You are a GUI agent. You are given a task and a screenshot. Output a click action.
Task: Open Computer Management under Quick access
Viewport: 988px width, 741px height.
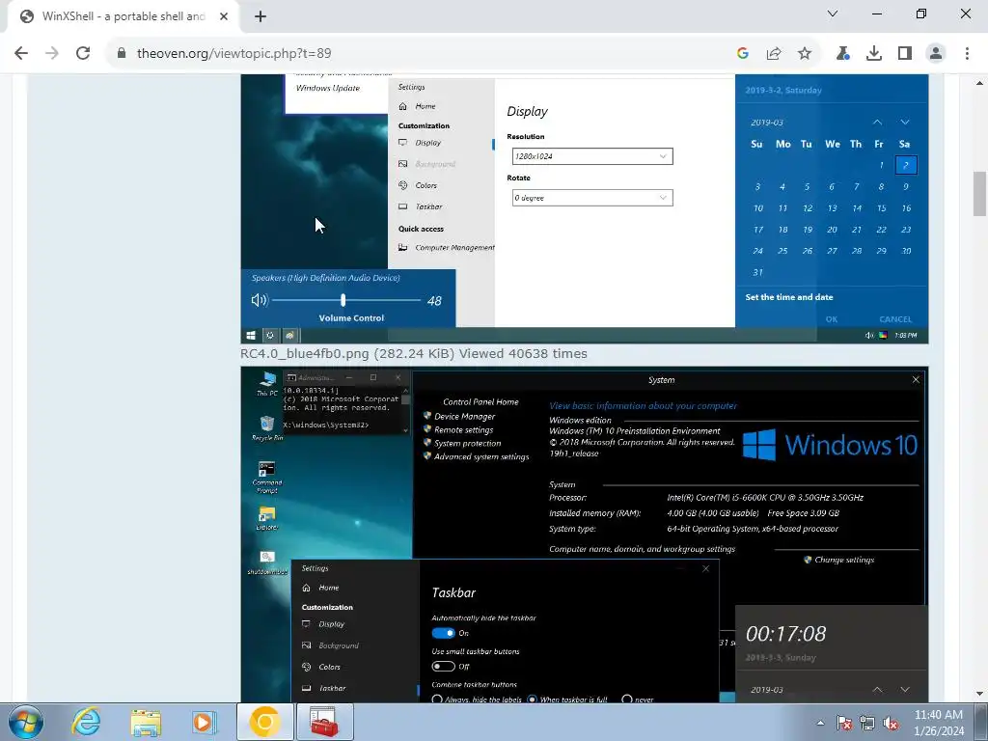coord(447,248)
